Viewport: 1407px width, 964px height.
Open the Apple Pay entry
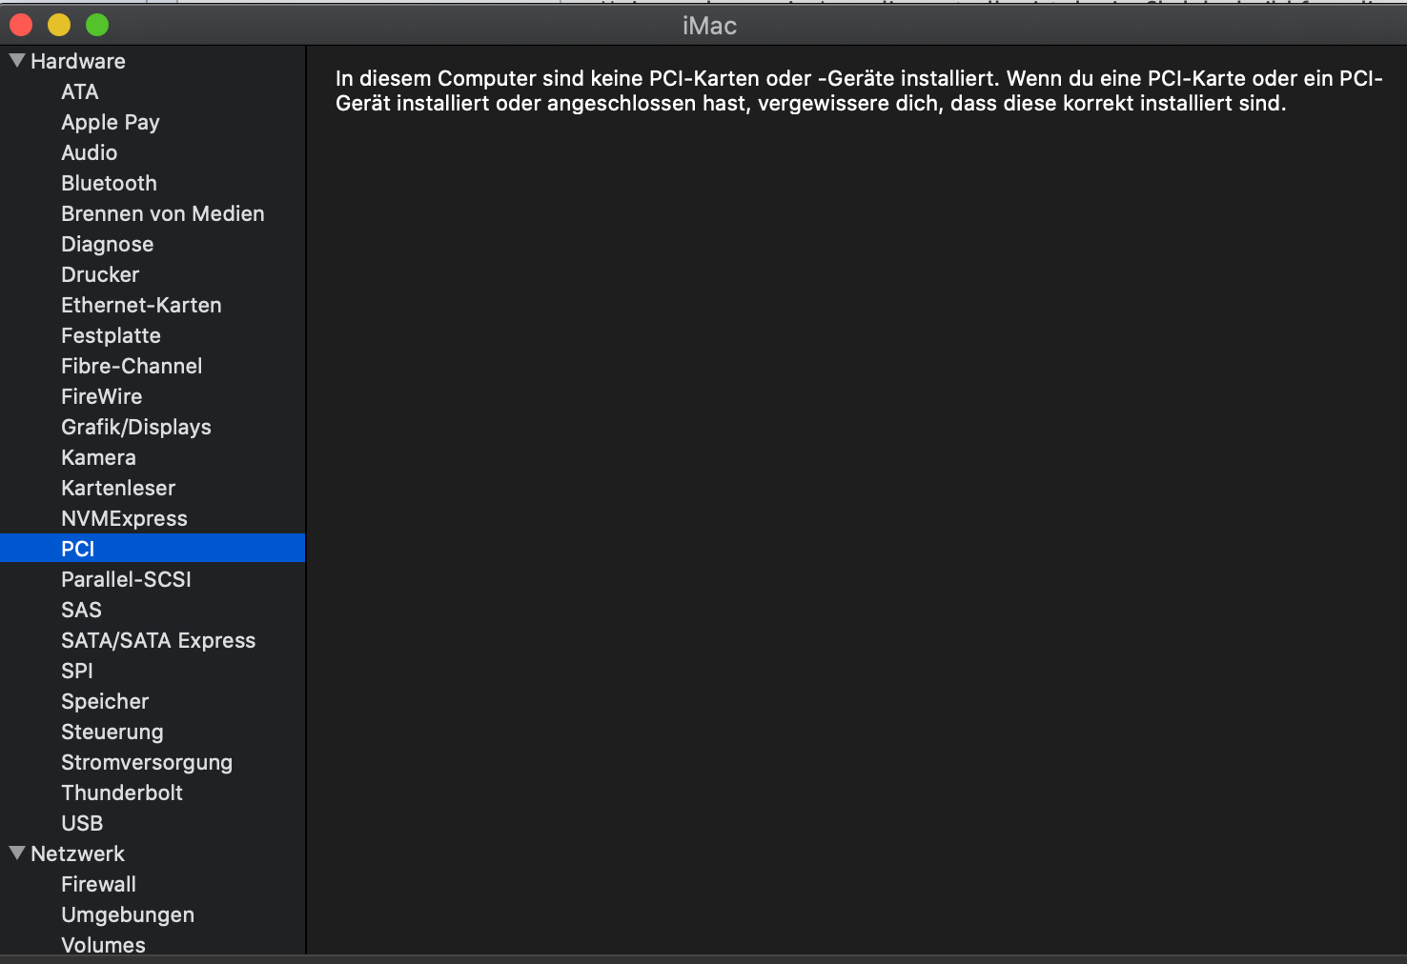tap(111, 122)
